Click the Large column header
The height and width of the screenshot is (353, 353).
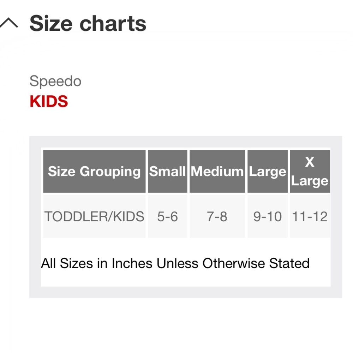[x=267, y=172]
